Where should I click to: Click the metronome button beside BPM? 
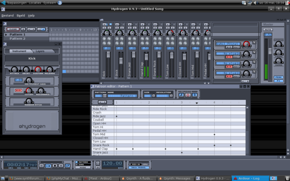pyautogui.click(x=98, y=167)
